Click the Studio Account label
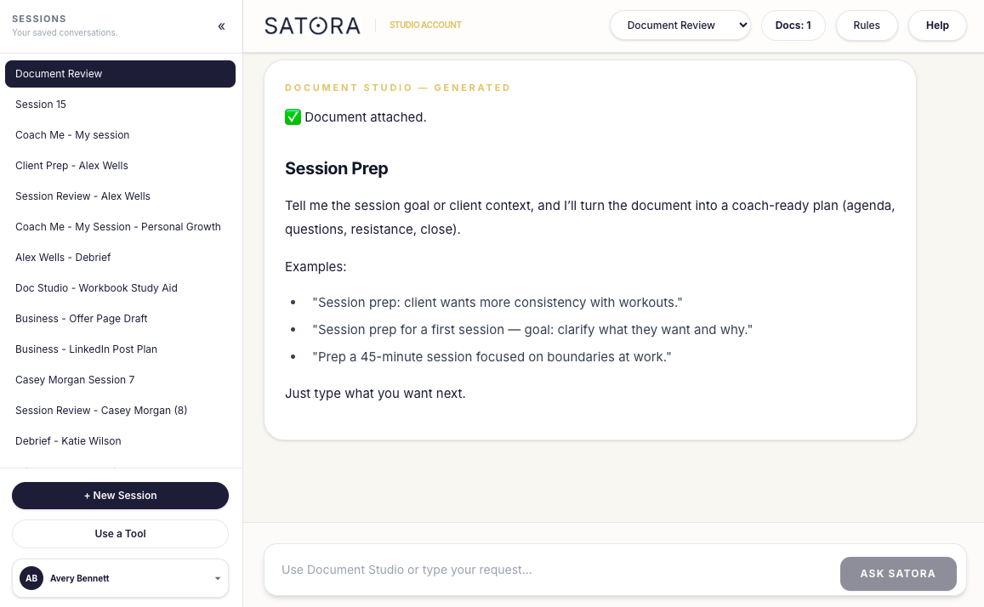This screenshot has height=607, width=984. (425, 26)
